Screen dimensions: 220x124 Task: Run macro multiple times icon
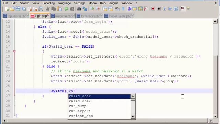point(170,9)
